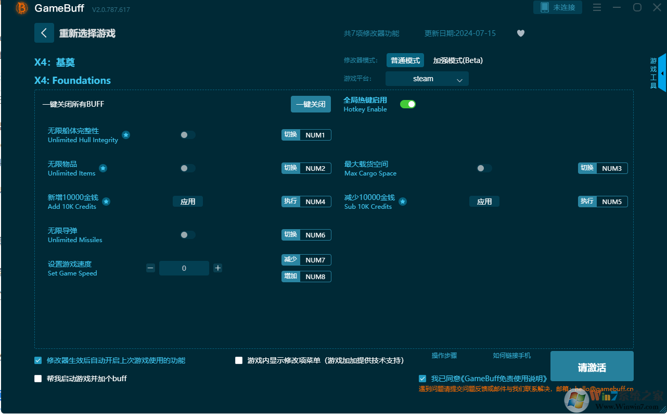
Task: Click the game speed value input field
Action: coord(184,268)
